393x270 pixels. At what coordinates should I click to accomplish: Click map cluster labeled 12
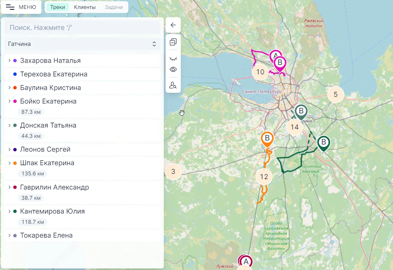[264, 177]
